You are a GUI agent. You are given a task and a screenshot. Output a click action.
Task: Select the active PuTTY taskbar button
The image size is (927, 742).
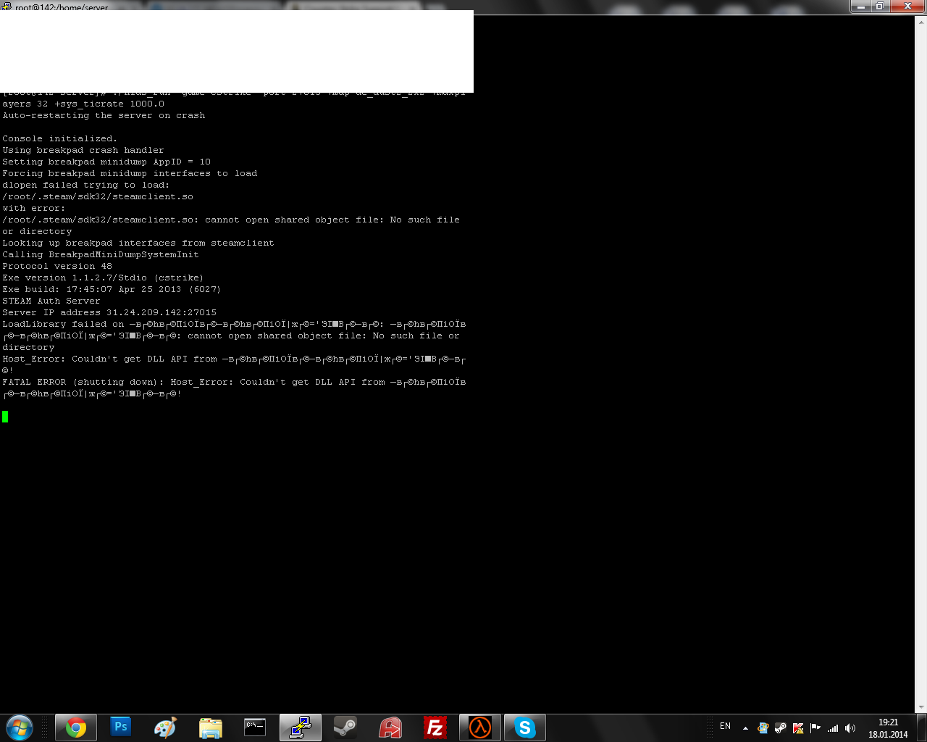301,728
